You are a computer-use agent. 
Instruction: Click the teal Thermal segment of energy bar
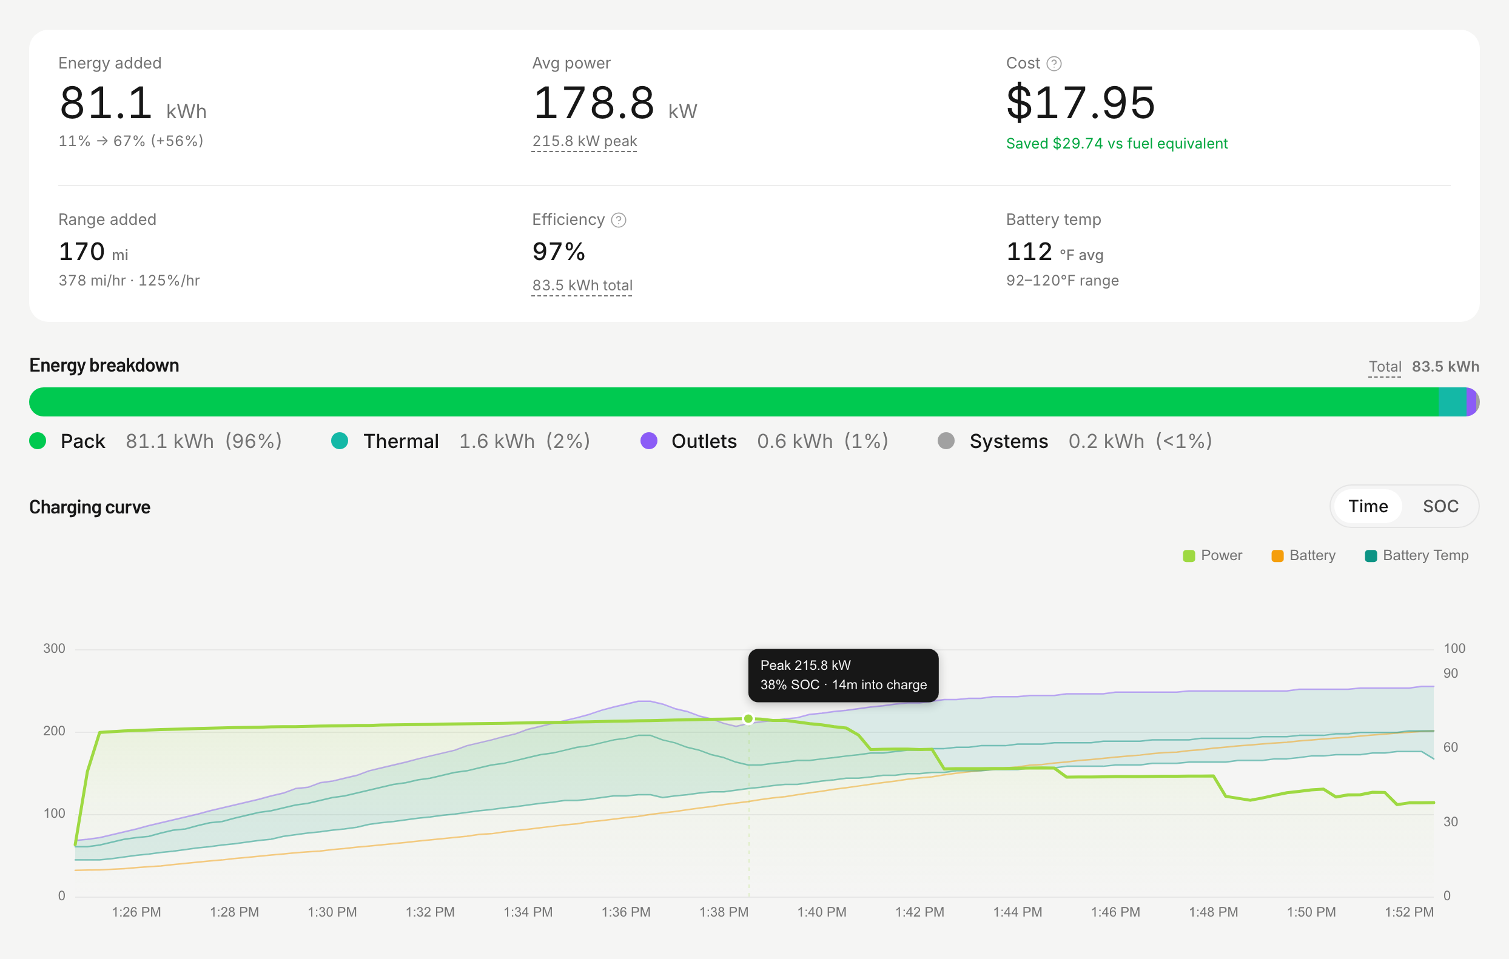[1453, 402]
